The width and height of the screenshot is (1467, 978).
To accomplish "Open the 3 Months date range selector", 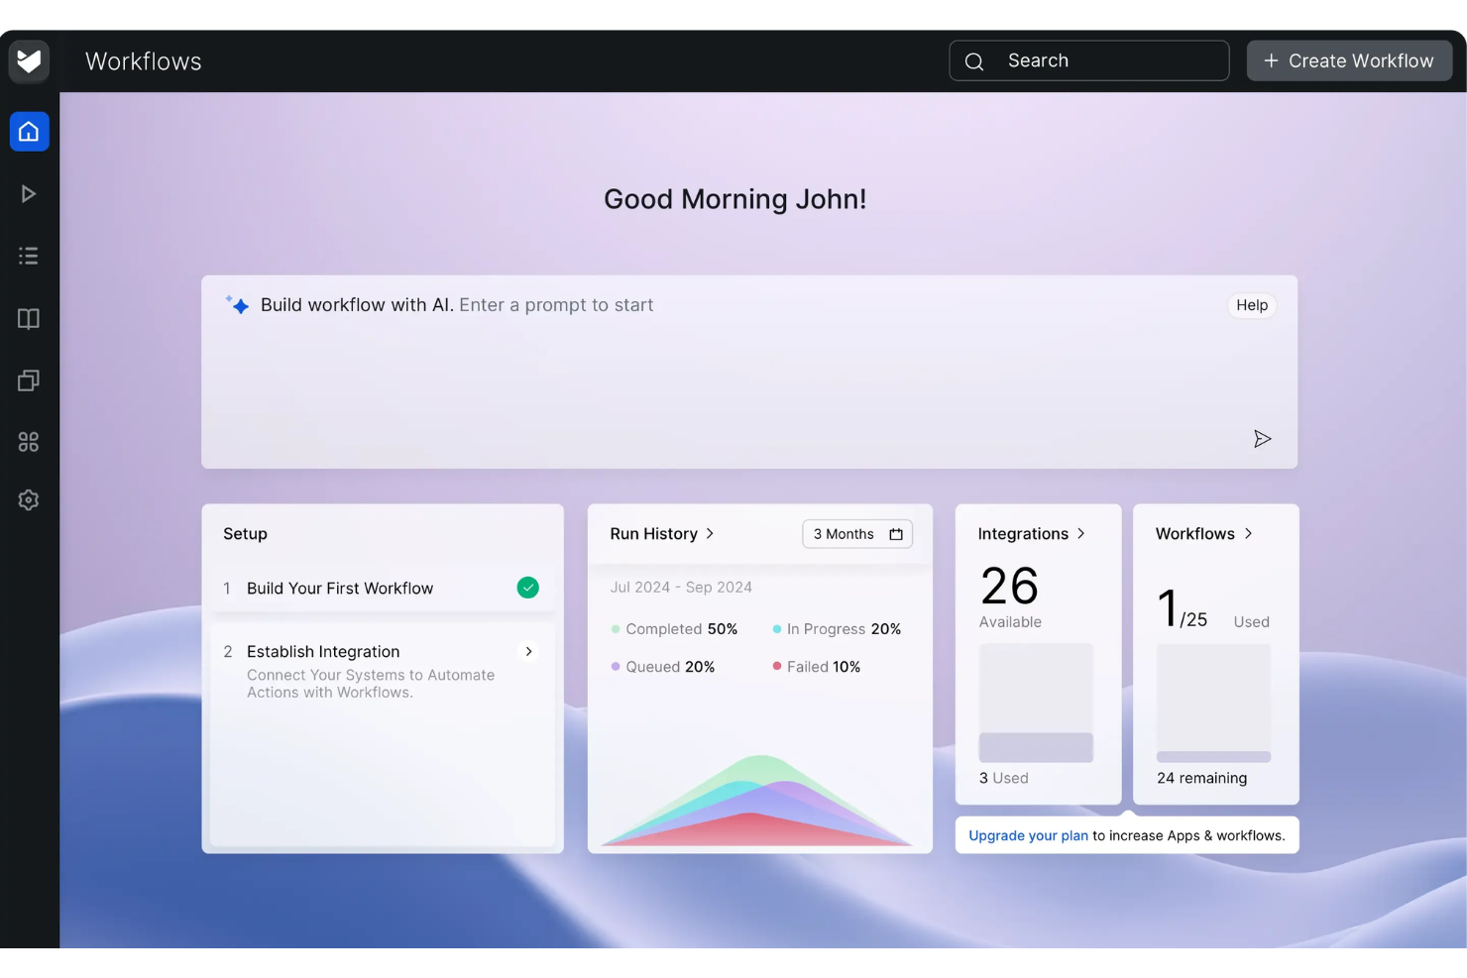I will click(856, 533).
